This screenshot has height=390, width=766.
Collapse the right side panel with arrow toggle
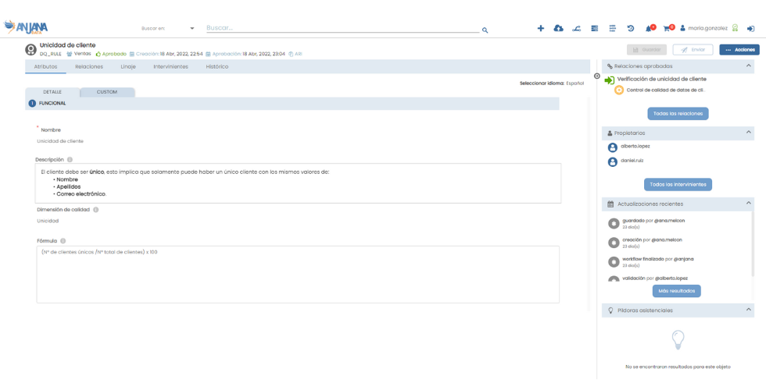tap(597, 76)
